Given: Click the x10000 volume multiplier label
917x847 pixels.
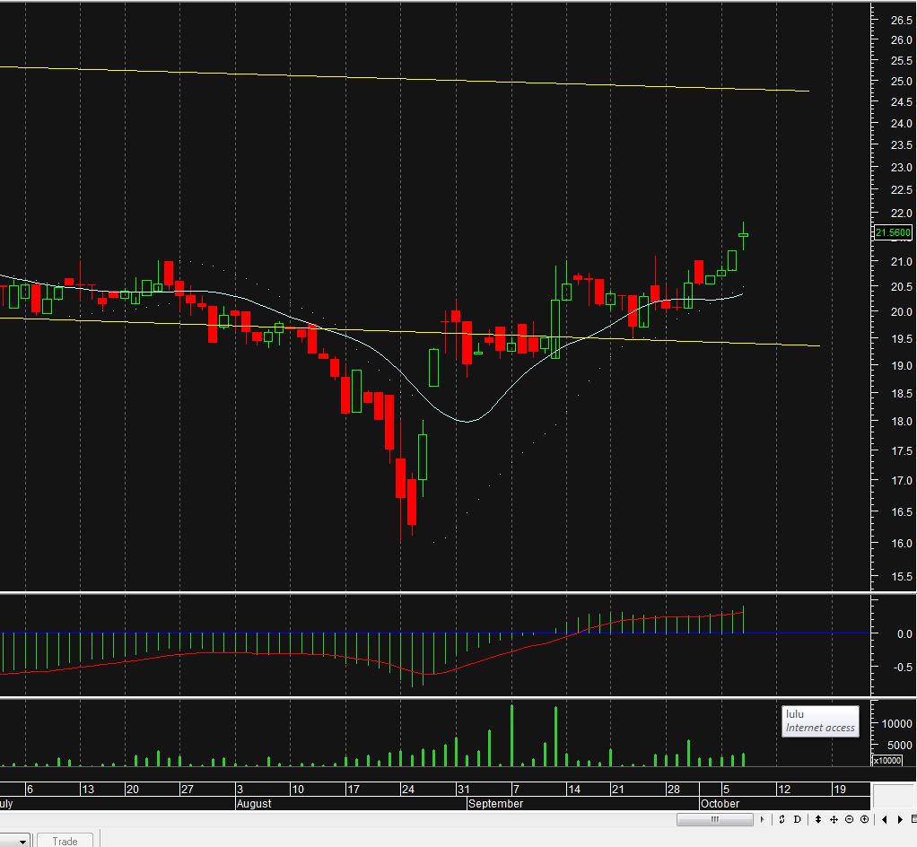Looking at the screenshot, I should tap(886, 761).
